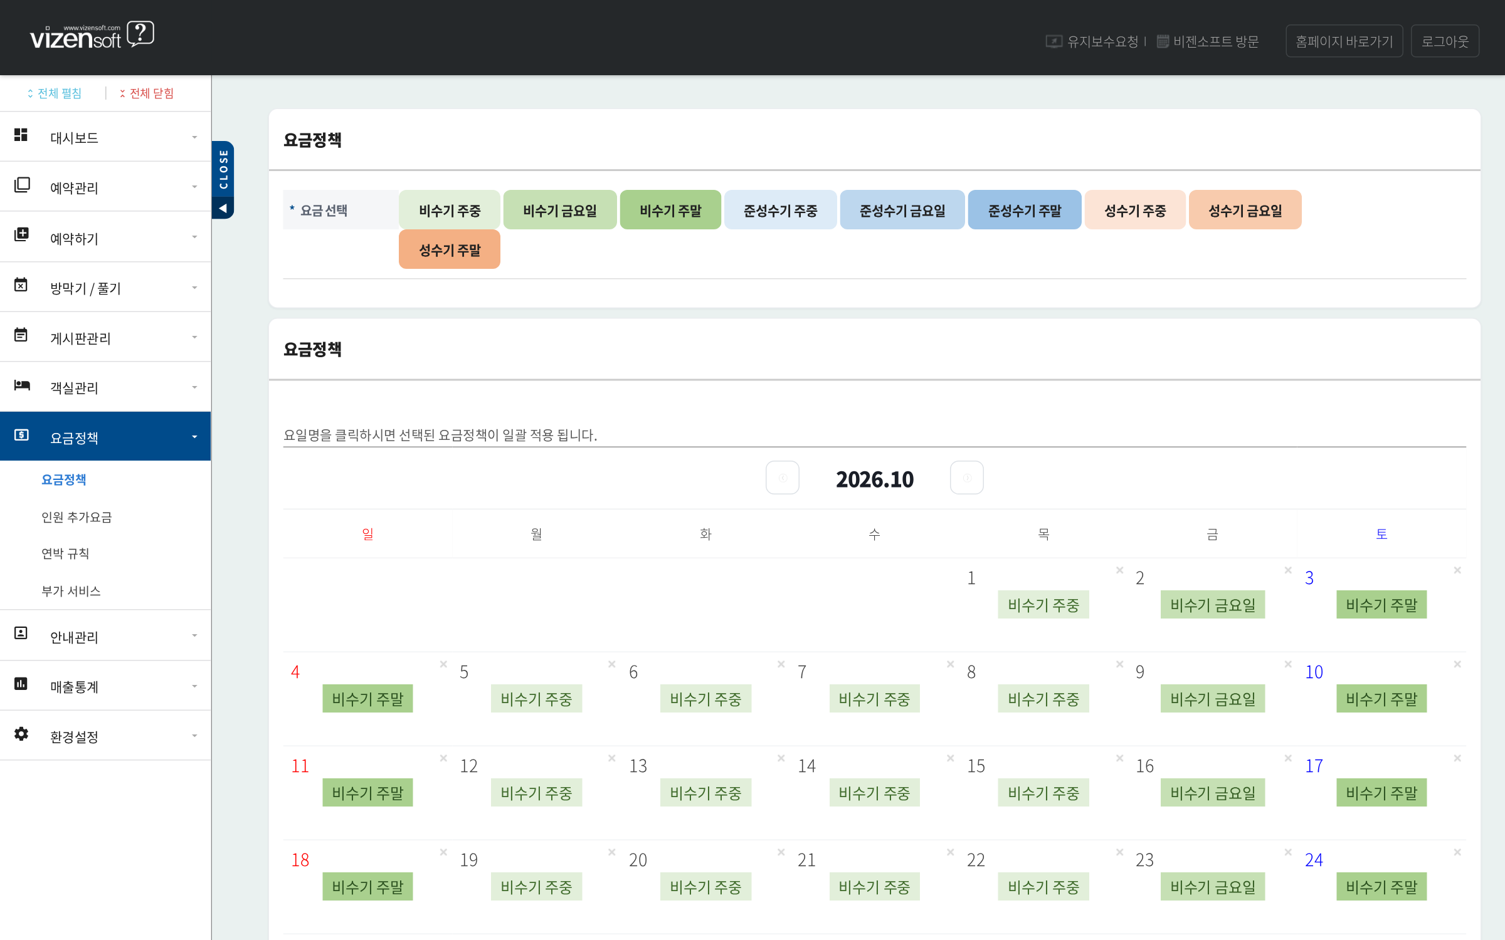Click the block/unblock calendar icon
This screenshot has width=1505, height=940.
click(x=21, y=285)
